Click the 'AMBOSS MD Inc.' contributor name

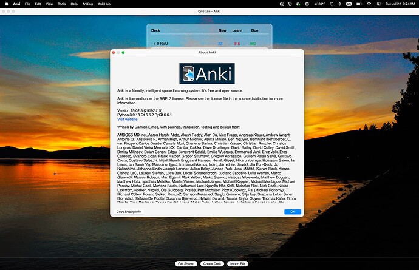pos(132,135)
